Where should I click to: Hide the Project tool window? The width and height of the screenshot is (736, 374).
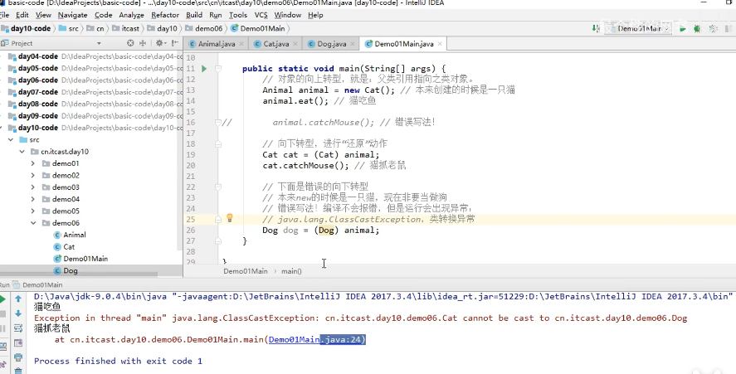pyautogui.click(x=174, y=42)
